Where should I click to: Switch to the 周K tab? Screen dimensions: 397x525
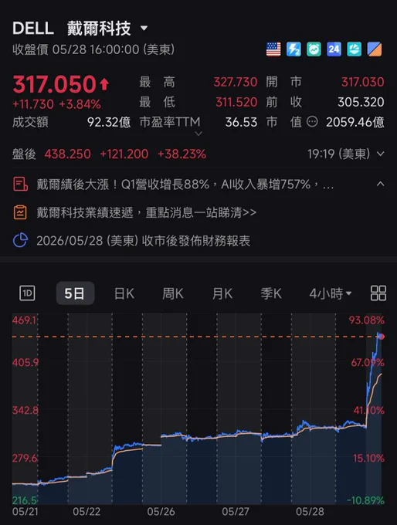tap(173, 293)
